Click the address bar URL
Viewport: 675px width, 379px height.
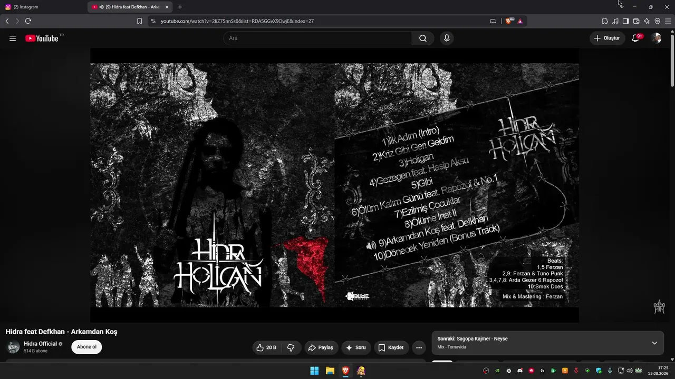(237, 21)
